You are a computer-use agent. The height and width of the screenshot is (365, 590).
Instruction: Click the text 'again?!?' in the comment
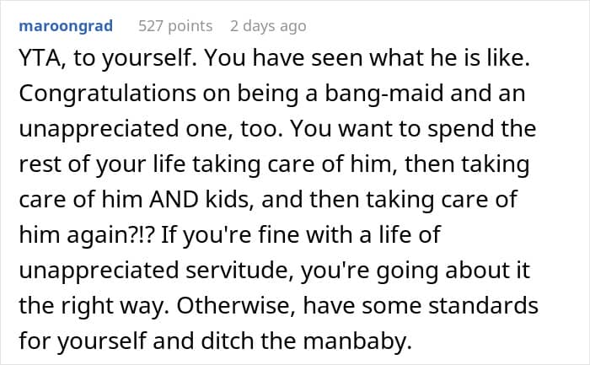coord(111,235)
